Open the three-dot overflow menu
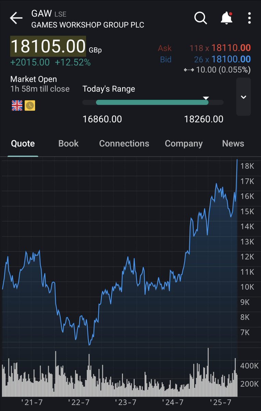The height and width of the screenshot is (411, 261). tap(250, 18)
